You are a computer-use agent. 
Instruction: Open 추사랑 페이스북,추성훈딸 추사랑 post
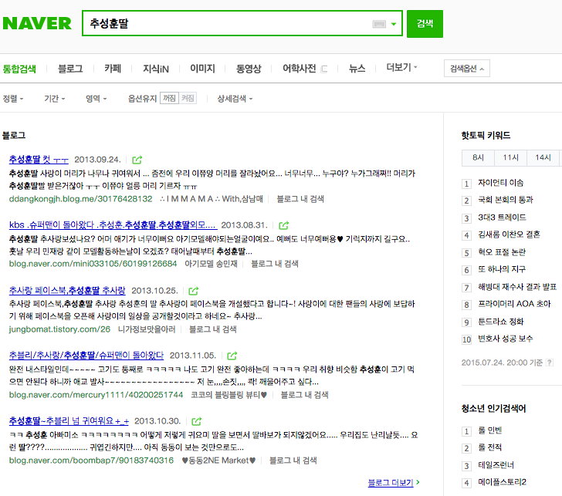tap(67, 291)
